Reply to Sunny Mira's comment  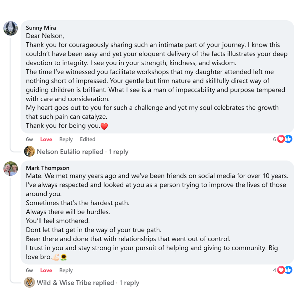[66, 139]
